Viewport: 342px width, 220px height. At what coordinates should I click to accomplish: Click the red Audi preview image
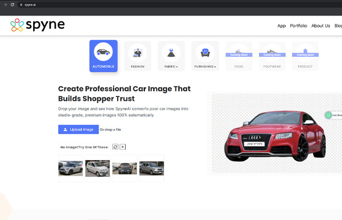275,136
